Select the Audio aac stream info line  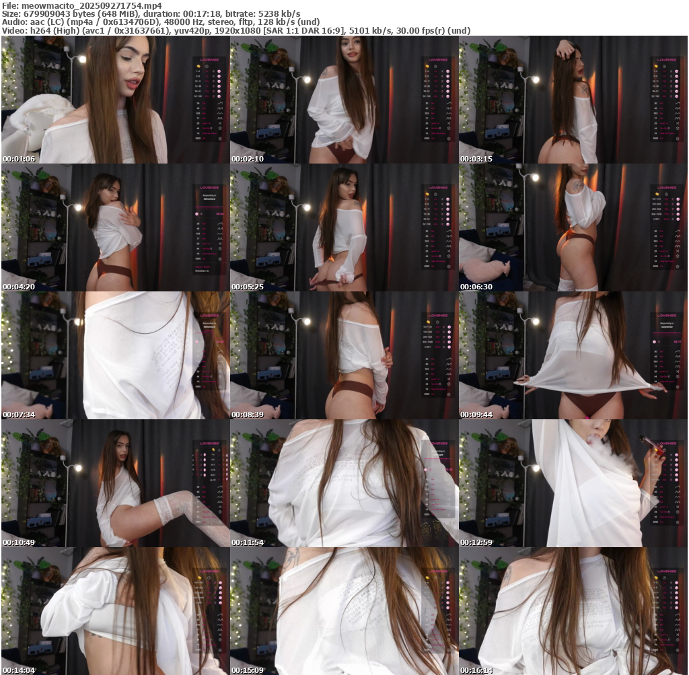(x=160, y=22)
